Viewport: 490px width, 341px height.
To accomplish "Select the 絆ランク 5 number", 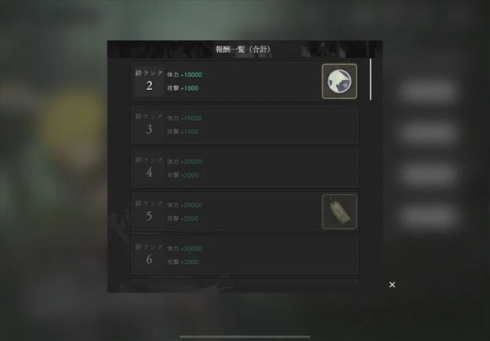I will click(149, 216).
